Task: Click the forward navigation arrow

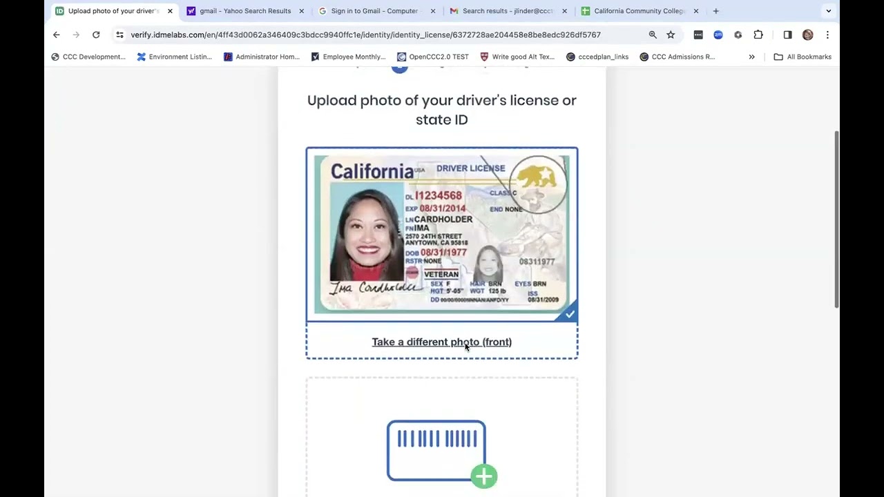Action: 76,35
